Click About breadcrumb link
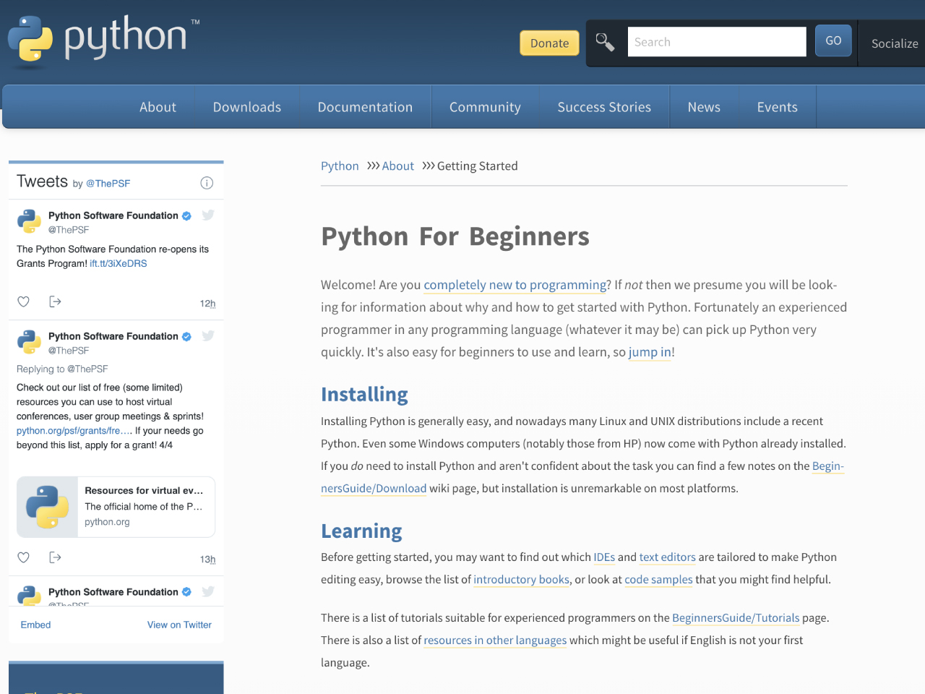925x694 pixels. coord(398,166)
